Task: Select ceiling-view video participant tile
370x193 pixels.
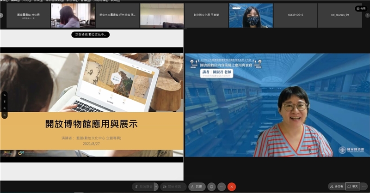Action: pos(162,16)
